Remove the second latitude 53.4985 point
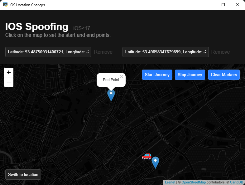This screenshot has width=245, height=185. click(x=220, y=52)
